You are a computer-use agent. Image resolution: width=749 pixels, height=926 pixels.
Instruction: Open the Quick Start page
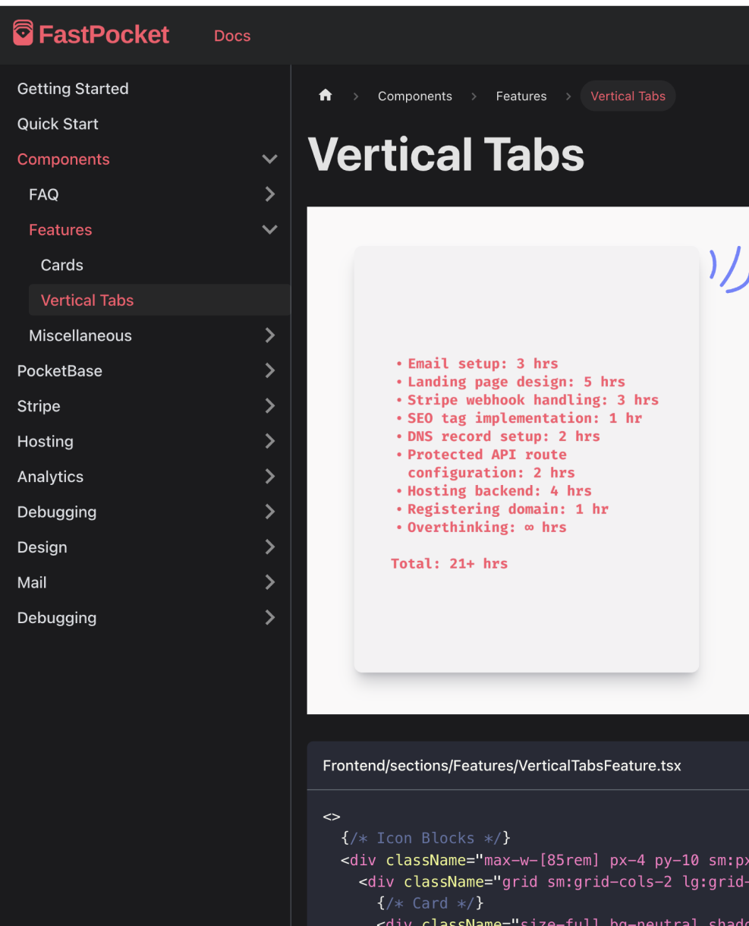click(58, 124)
